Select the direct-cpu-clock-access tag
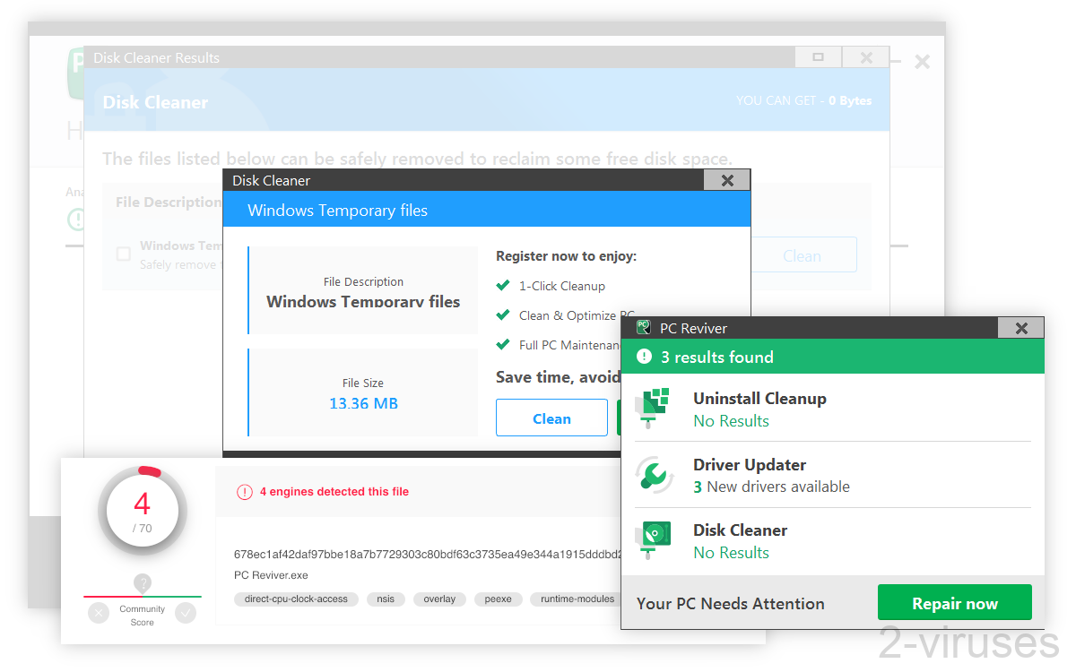This screenshot has width=1076, height=672. [x=296, y=599]
